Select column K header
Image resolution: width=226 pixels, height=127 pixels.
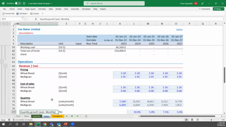tap(120, 24)
